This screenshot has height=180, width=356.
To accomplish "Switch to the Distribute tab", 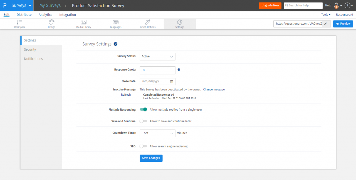I will (x=24, y=15).
